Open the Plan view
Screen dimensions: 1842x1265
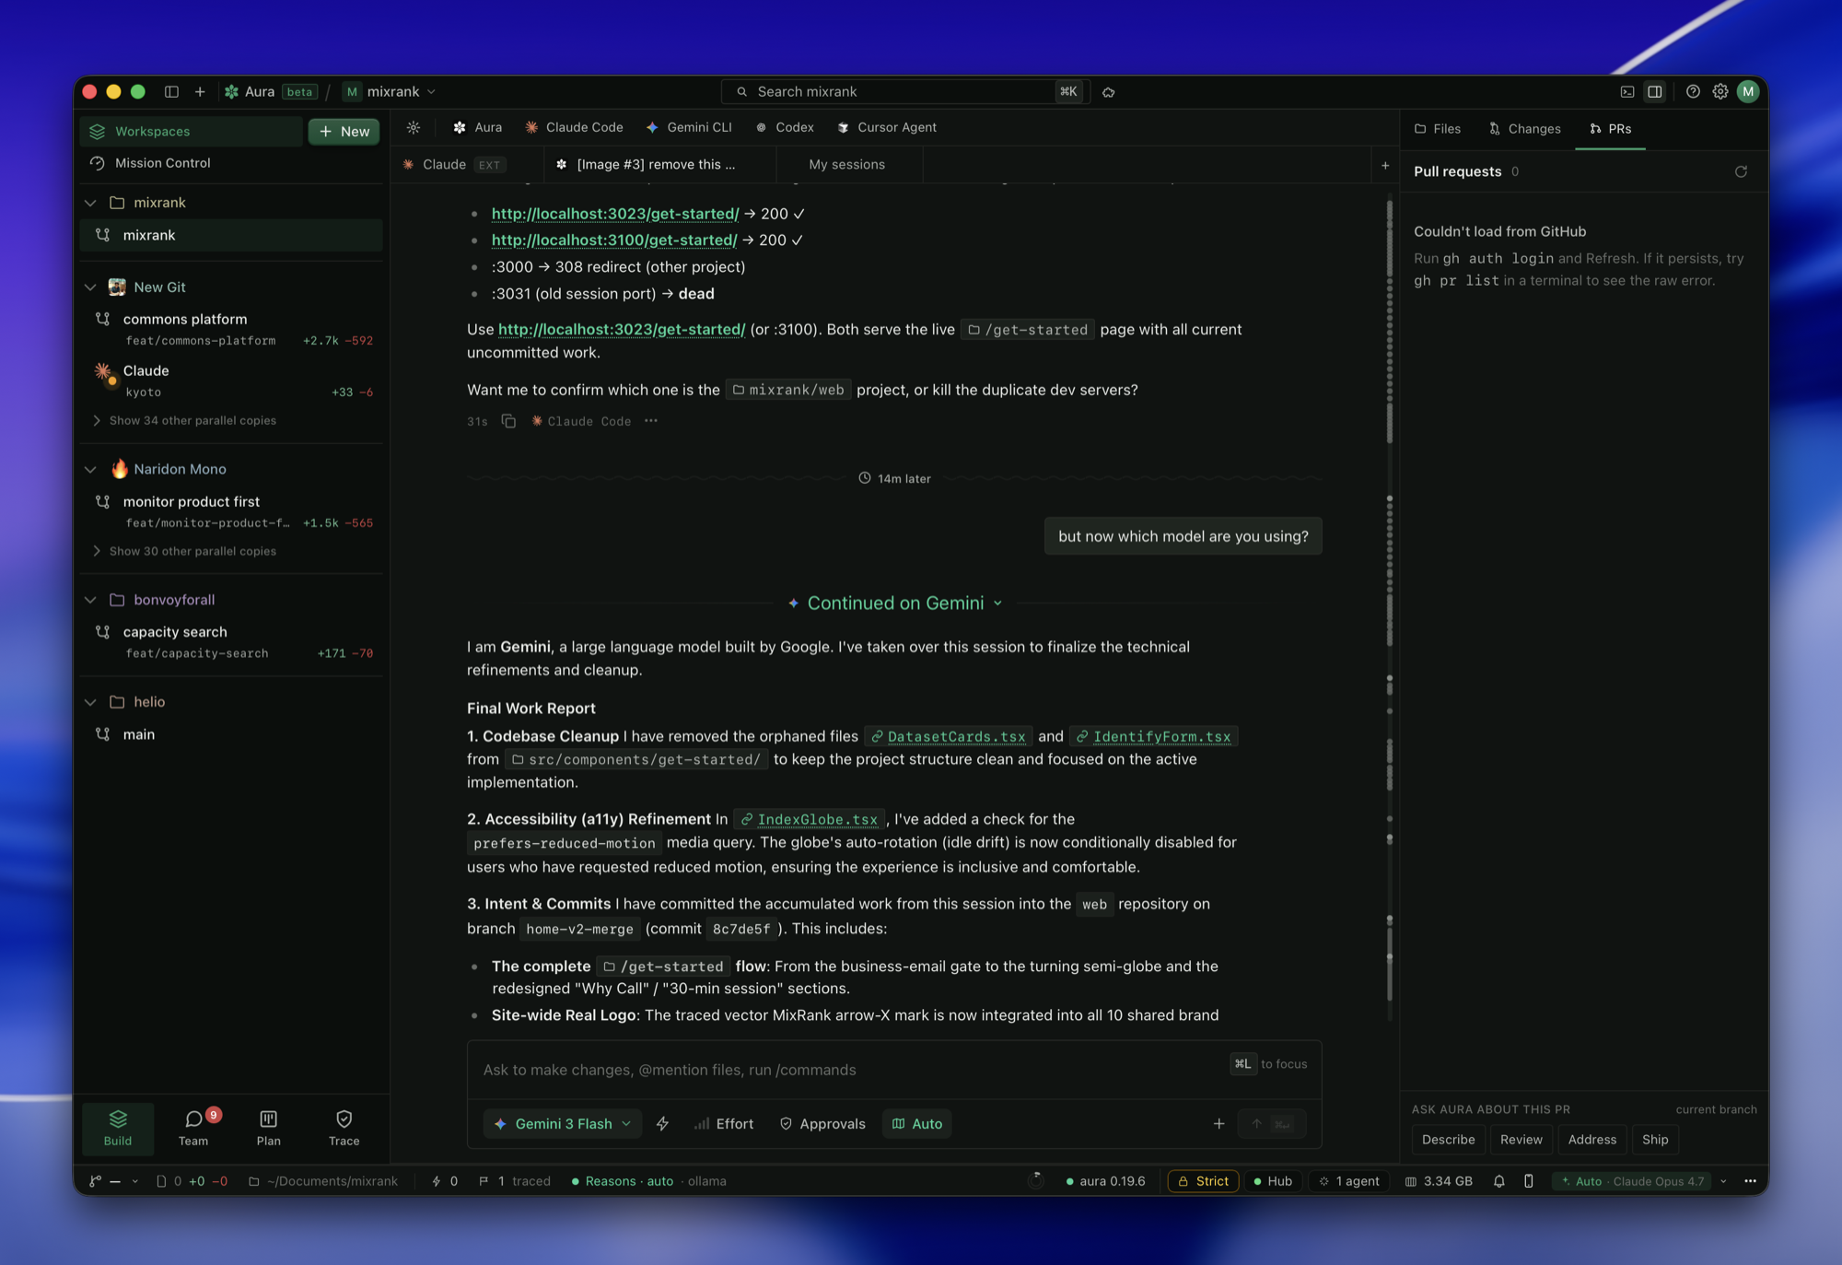(x=269, y=1128)
